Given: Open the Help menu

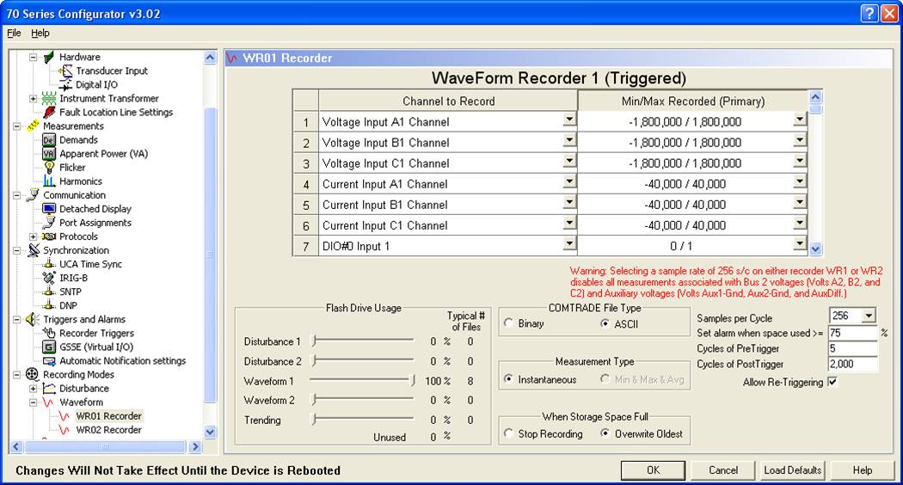Looking at the screenshot, I should point(40,33).
